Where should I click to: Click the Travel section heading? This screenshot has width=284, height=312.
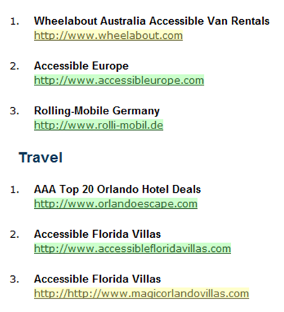pos(41,157)
